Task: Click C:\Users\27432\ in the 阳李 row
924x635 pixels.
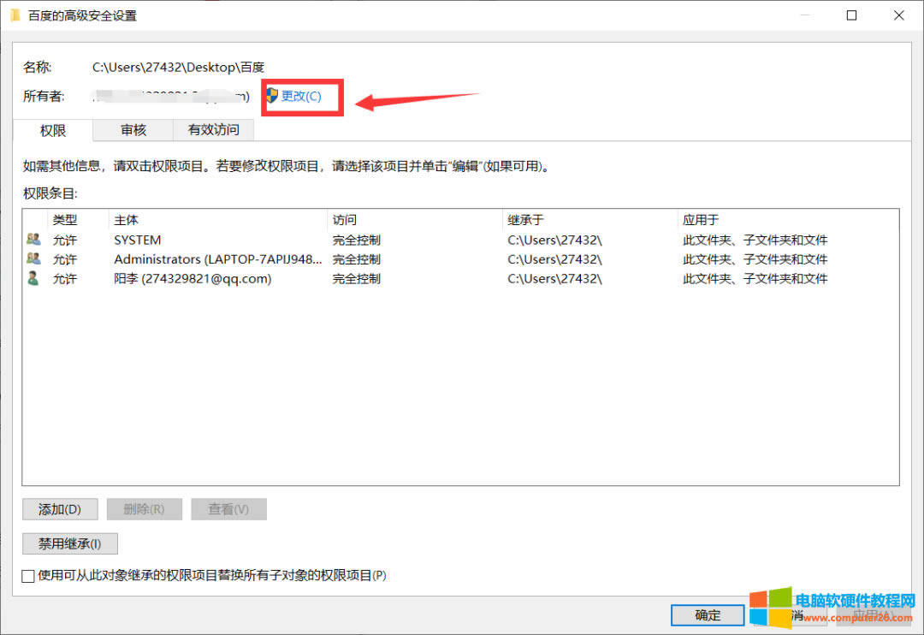Action: pos(554,278)
